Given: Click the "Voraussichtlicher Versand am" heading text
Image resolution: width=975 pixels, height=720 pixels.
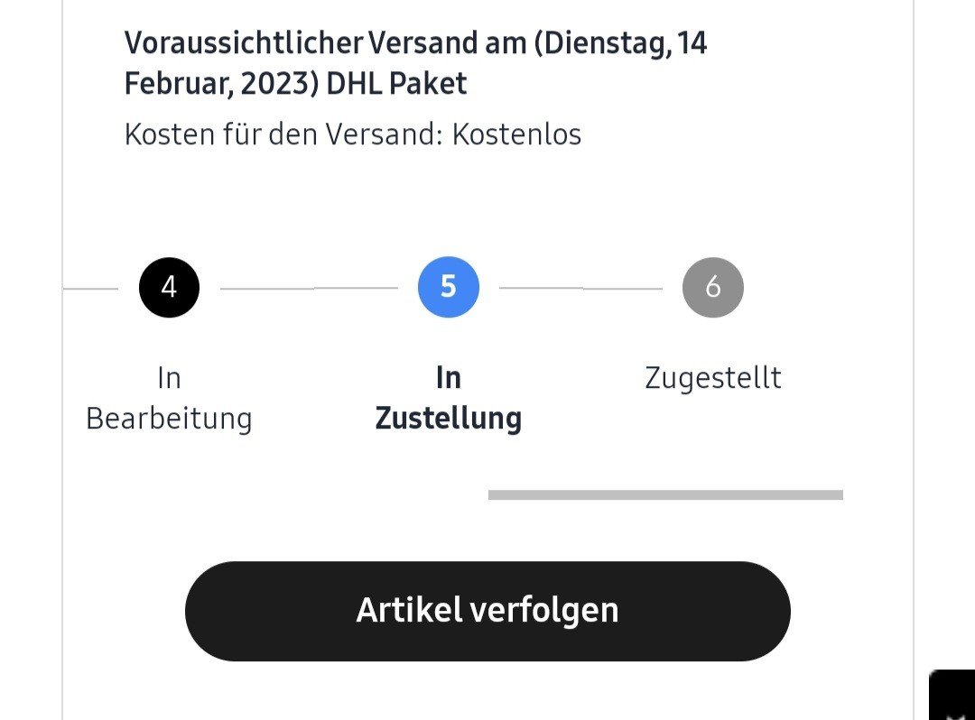Looking at the screenshot, I should [x=325, y=42].
